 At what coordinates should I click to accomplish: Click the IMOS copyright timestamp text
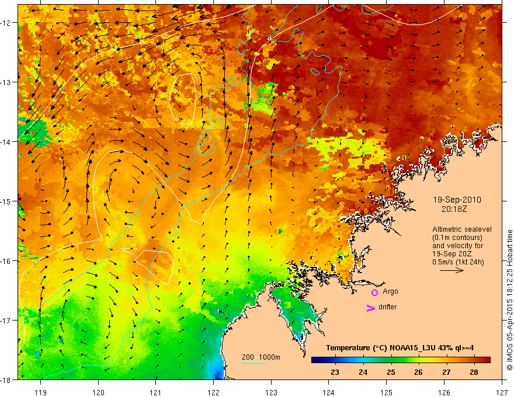509,300
